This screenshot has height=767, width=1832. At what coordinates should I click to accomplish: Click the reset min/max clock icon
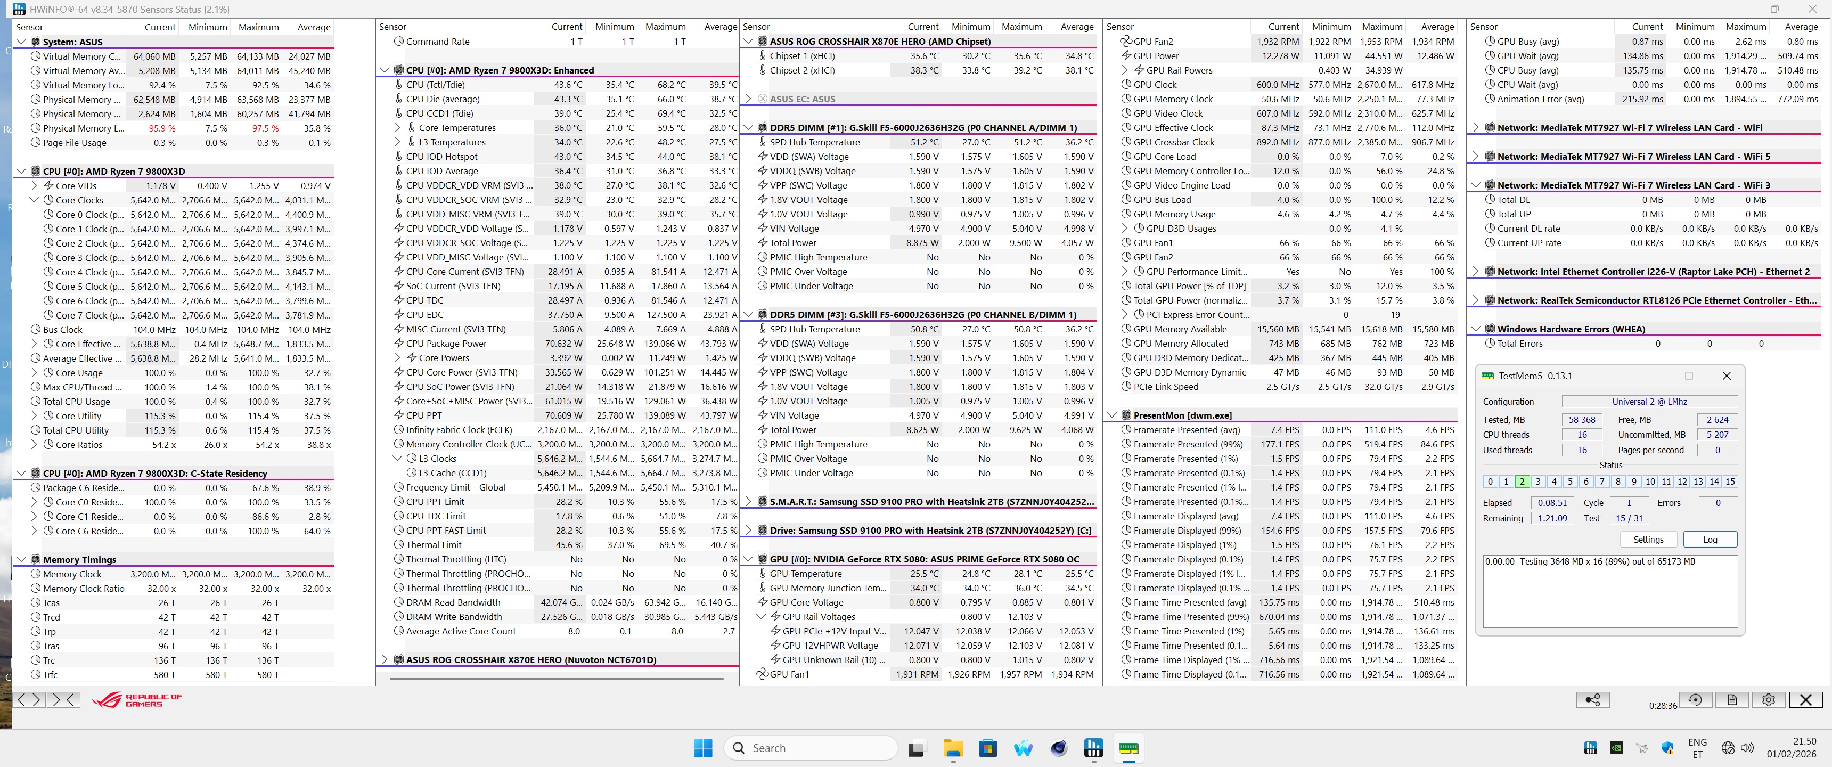coord(1696,700)
